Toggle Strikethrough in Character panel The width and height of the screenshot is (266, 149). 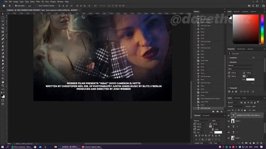point(219,136)
